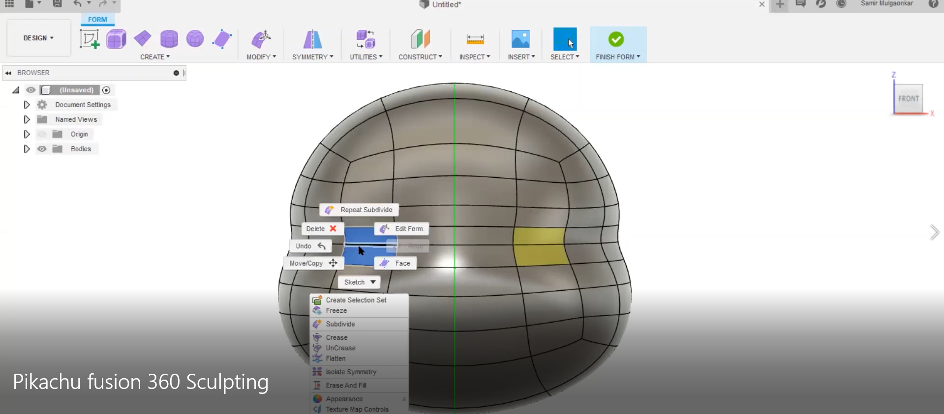The image size is (944, 414).
Task: Open a new design tab with plus icon
Action: click(x=780, y=4)
